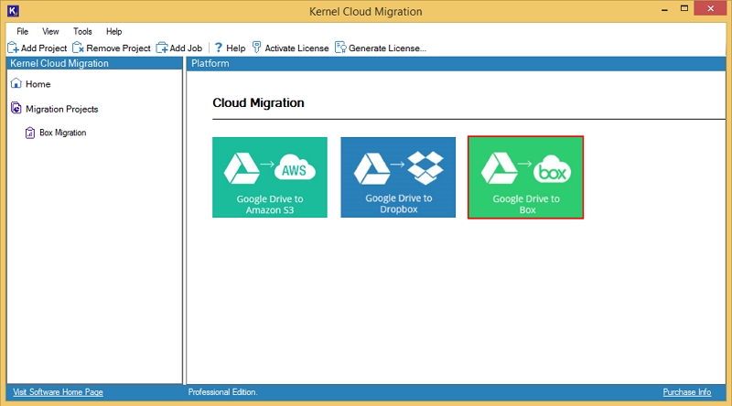732x406 pixels.
Task: Click the Kernel Cloud Migration sidebar header
Action: coord(94,63)
